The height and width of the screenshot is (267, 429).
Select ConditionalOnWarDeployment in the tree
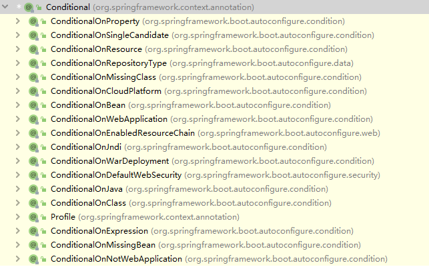(109, 161)
